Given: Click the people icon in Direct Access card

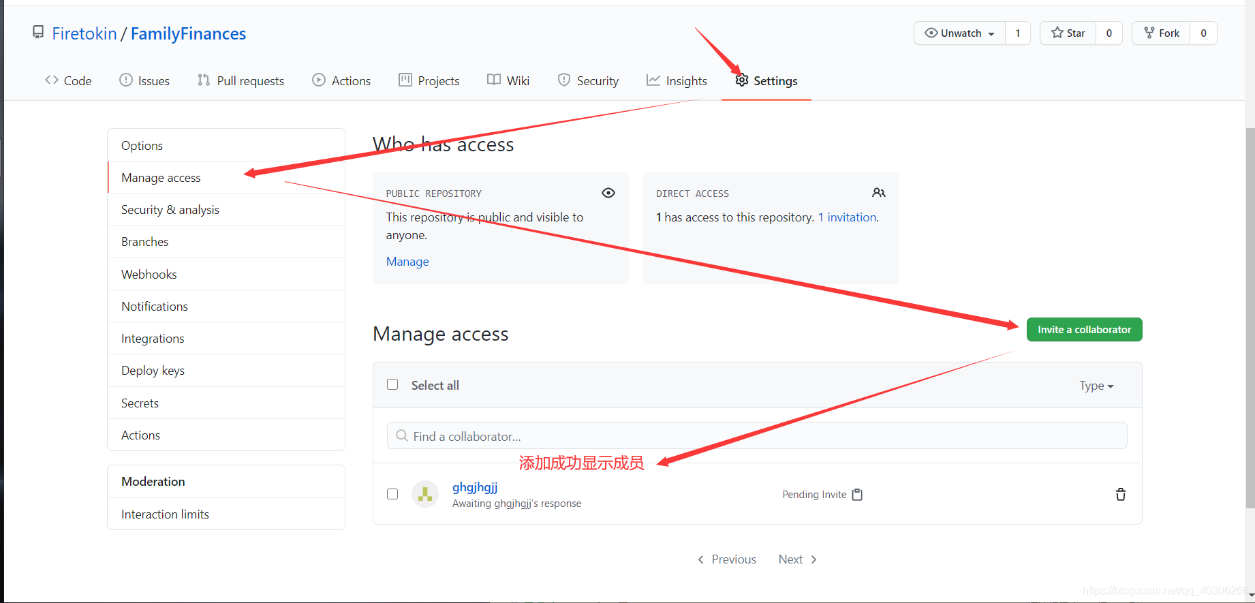Looking at the screenshot, I should pyautogui.click(x=878, y=194).
